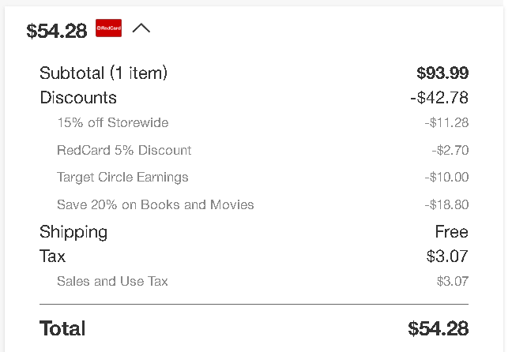
Task: Click the -$18.80 books and movies discount
Action: click(446, 204)
